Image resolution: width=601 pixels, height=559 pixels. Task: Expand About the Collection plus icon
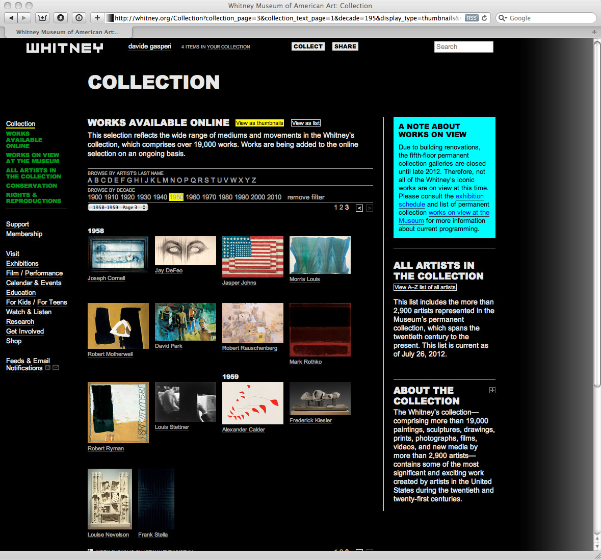pyautogui.click(x=492, y=390)
